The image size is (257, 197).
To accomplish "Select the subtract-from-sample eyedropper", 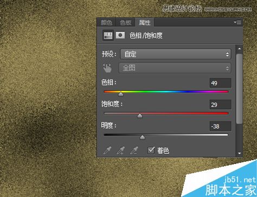I will 134,150.
